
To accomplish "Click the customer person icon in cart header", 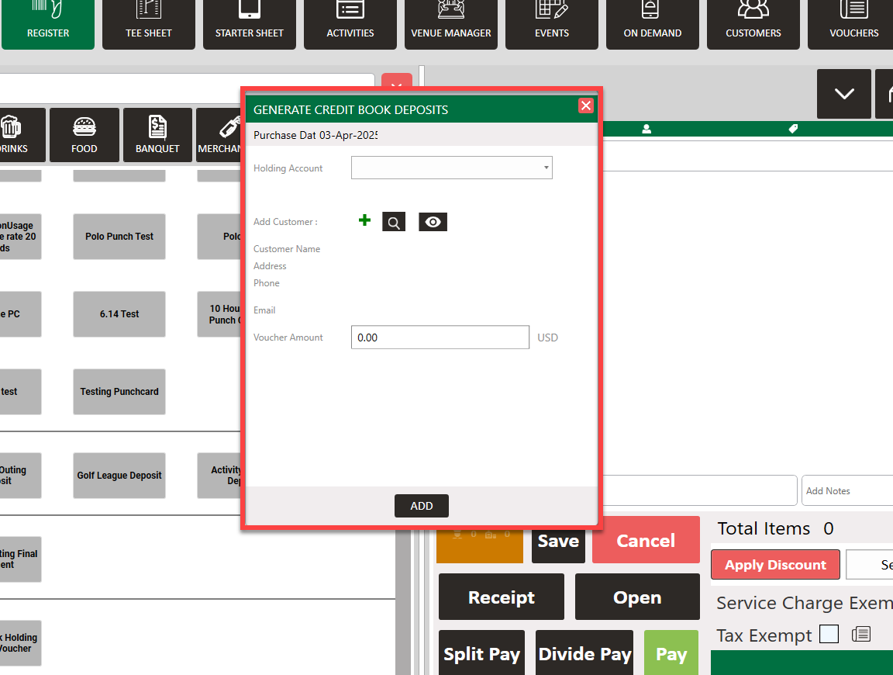I will click(x=646, y=129).
